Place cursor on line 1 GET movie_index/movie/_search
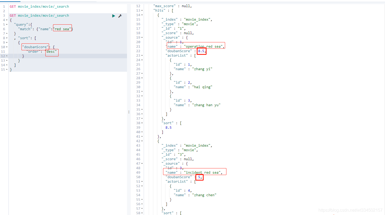The image size is (385, 215). (39, 6)
